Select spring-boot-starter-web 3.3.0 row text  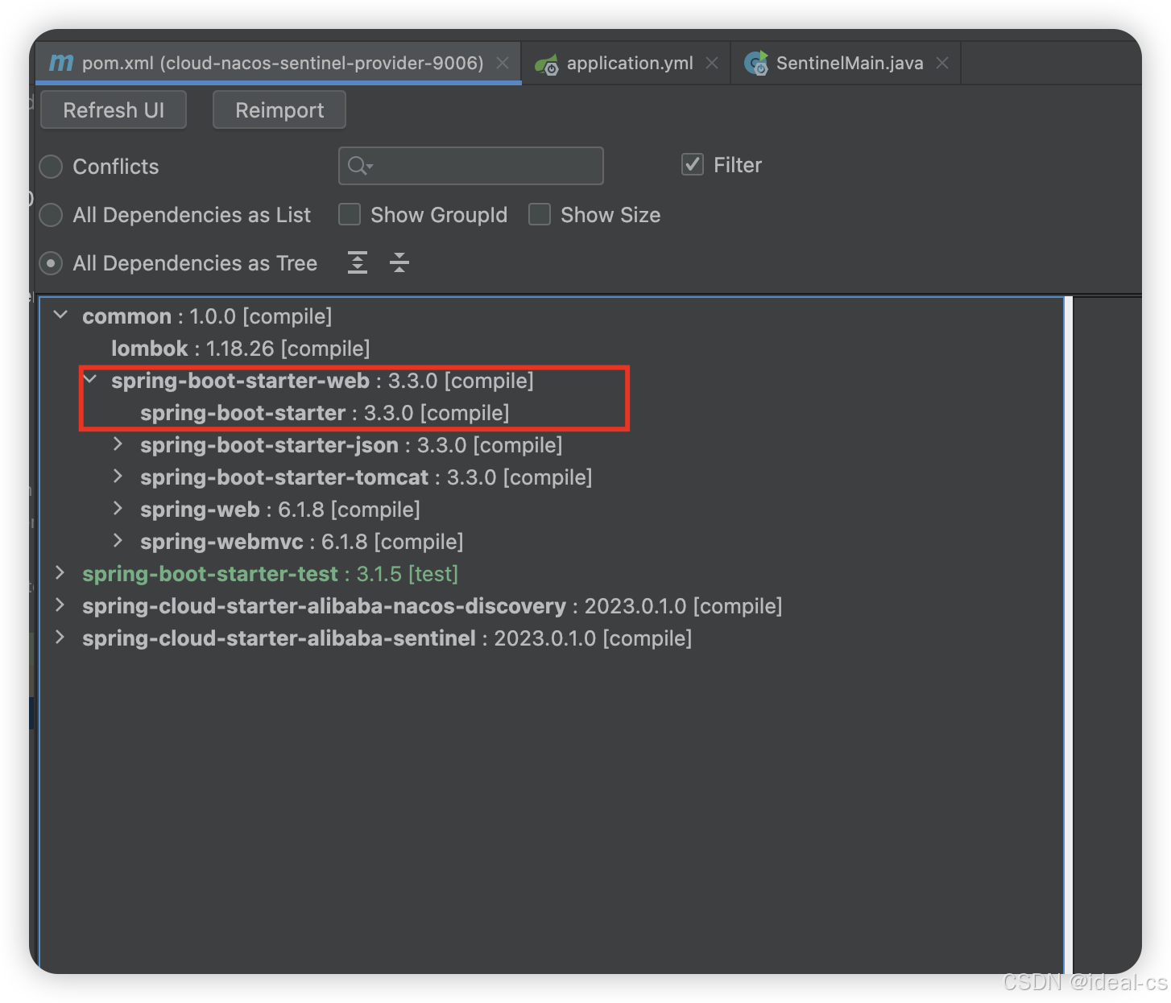(322, 381)
